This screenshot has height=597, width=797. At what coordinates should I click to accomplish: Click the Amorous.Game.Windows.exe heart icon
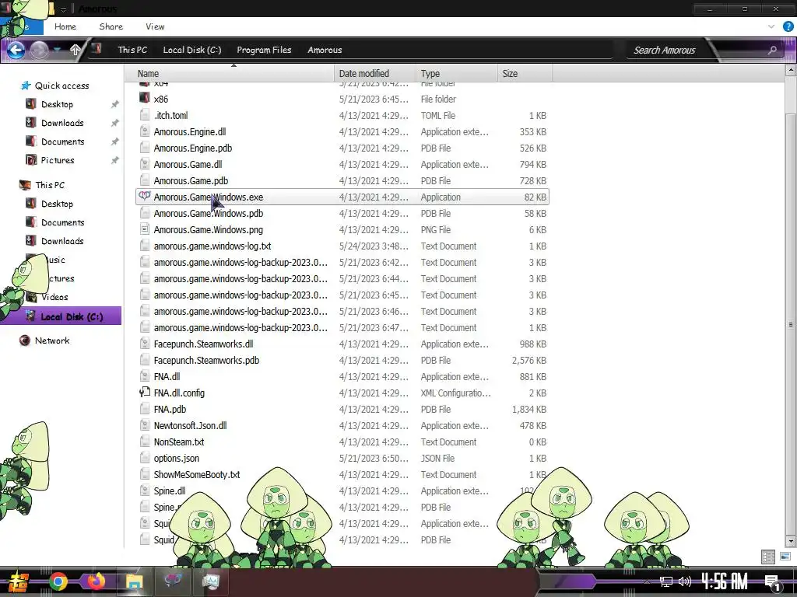[x=145, y=196]
